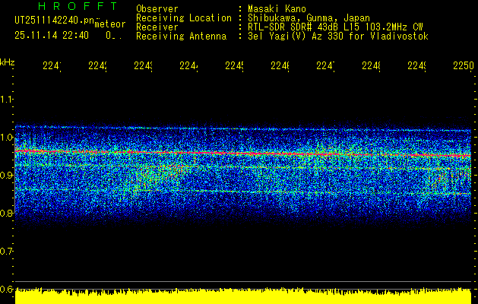Click the kHz axis unit label
The height and width of the screenshot is (304, 478).
pos(7,62)
